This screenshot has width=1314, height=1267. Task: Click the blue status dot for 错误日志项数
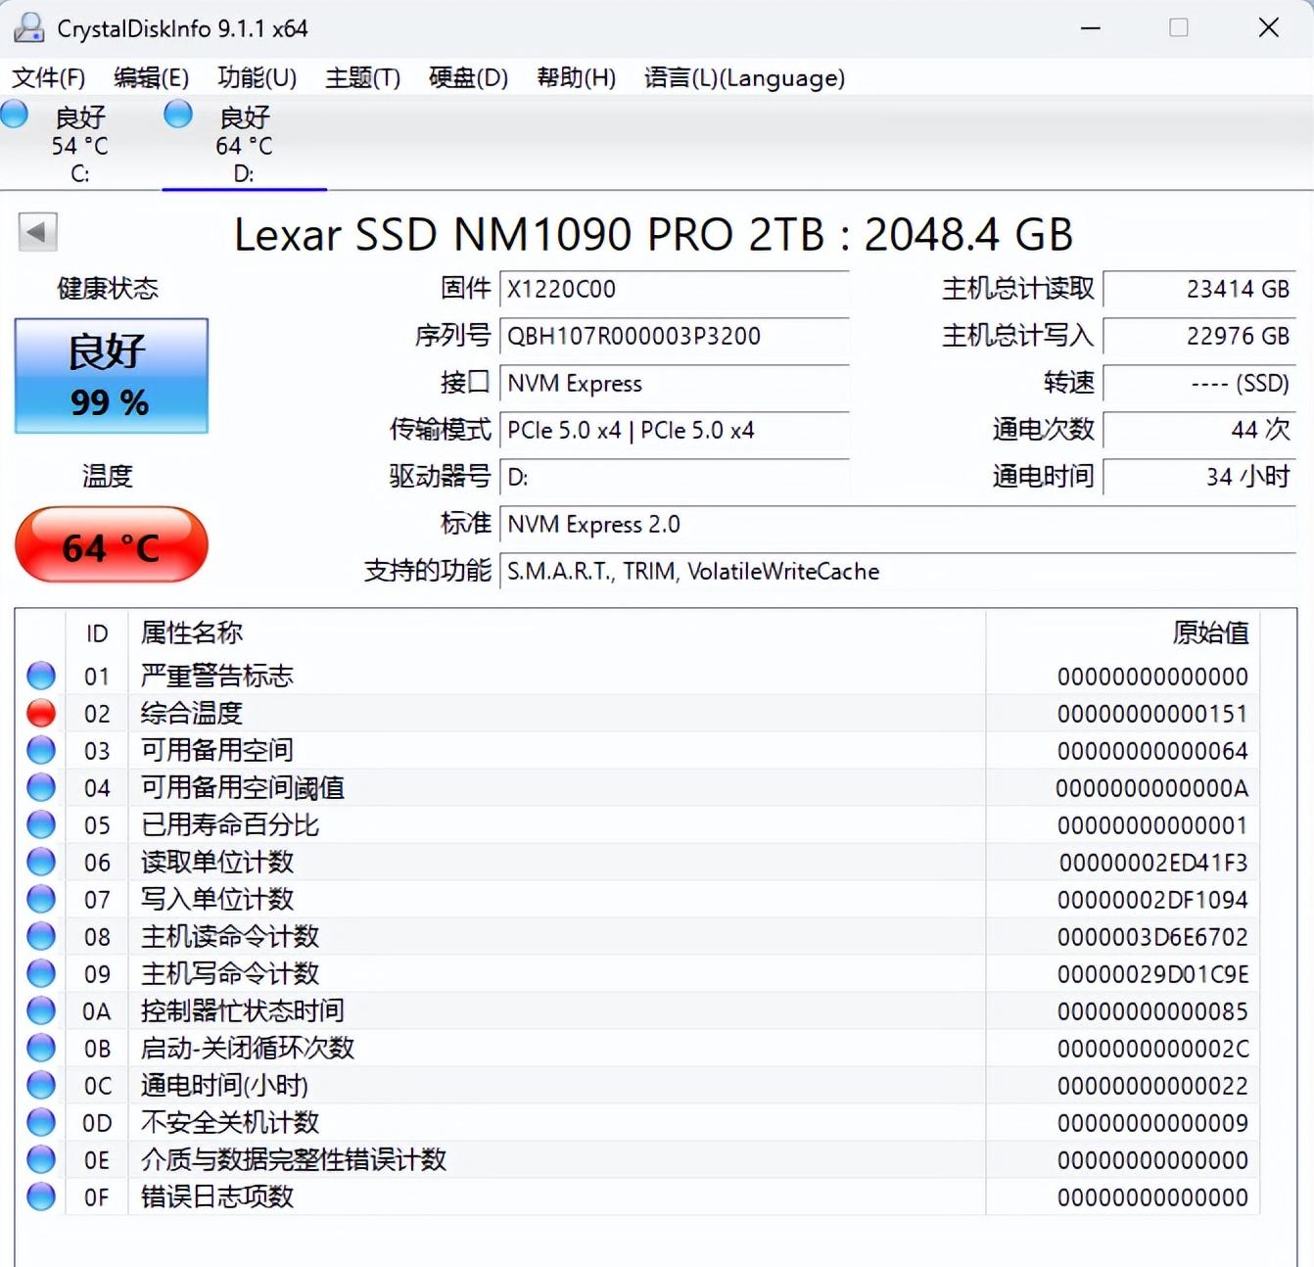(x=41, y=1197)
